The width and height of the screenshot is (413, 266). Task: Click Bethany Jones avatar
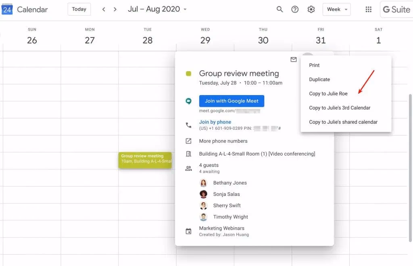pos(203,183)
